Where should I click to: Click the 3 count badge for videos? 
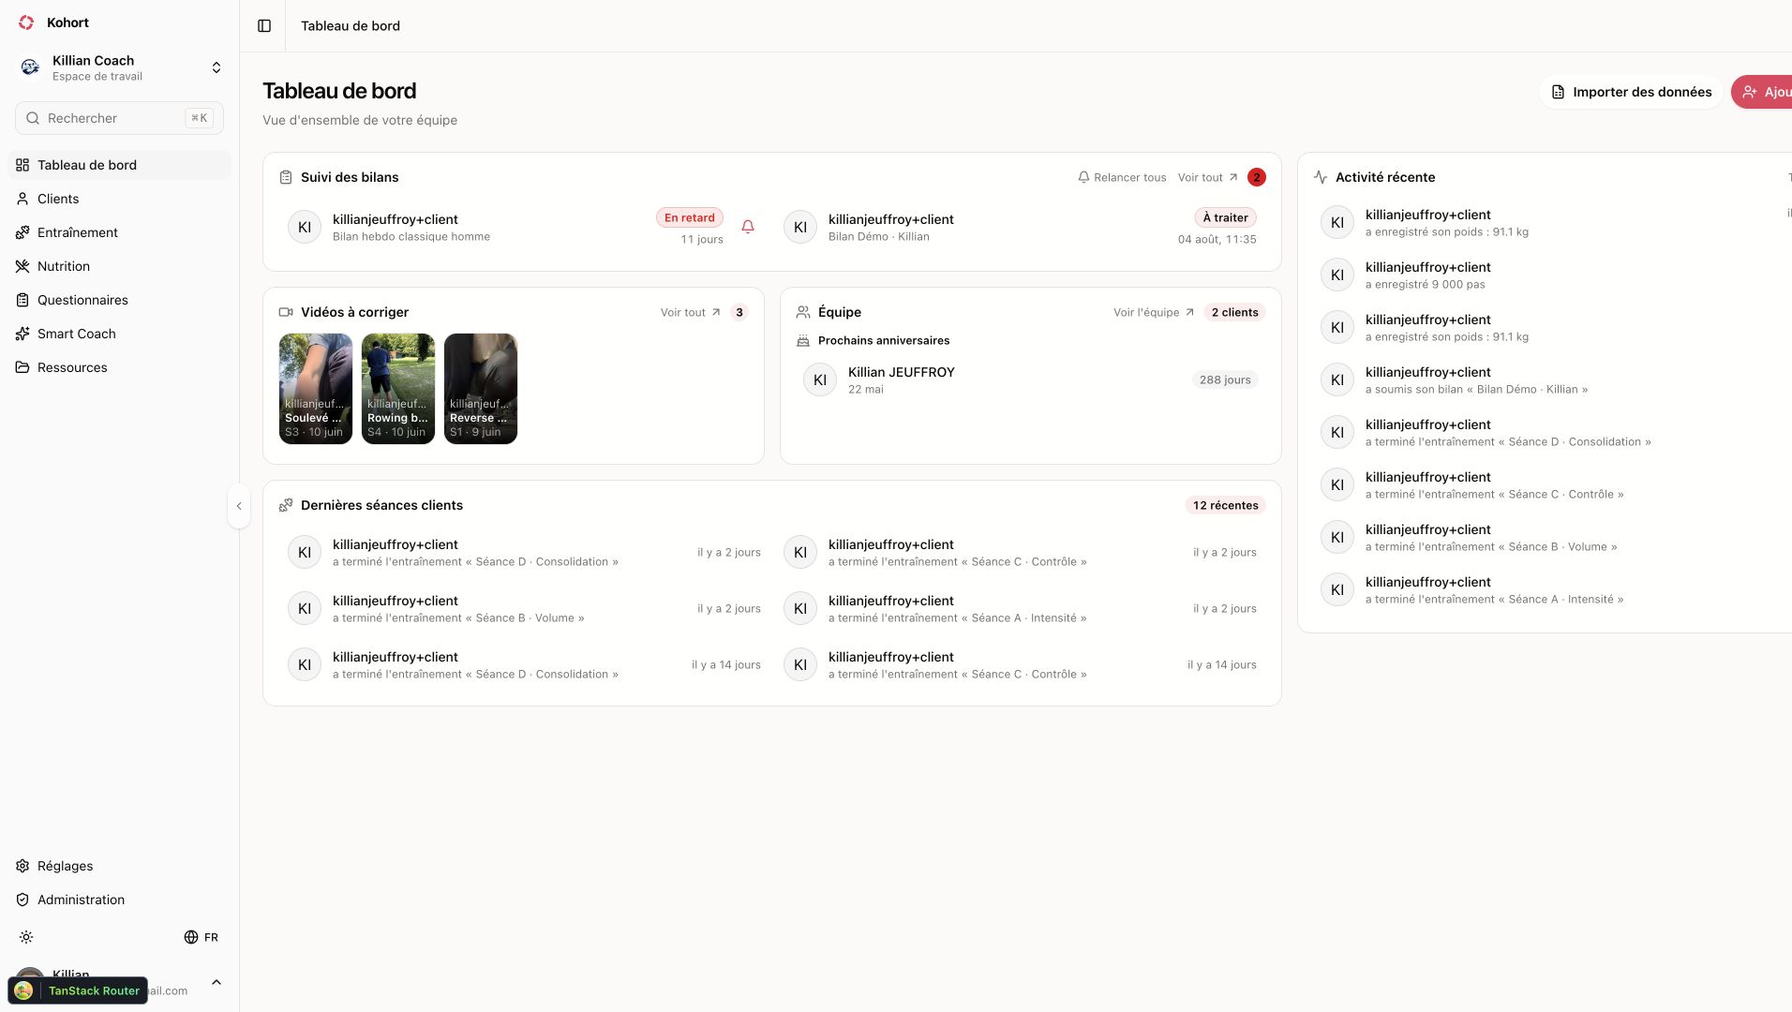click(739, 312)
